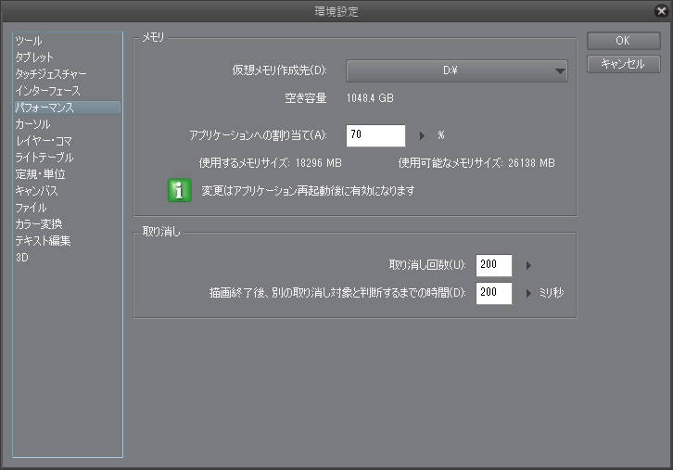Open インターフェース settings category
This screenshot has height=470, width=673.
pyautogui.click(x=47, y=91)
